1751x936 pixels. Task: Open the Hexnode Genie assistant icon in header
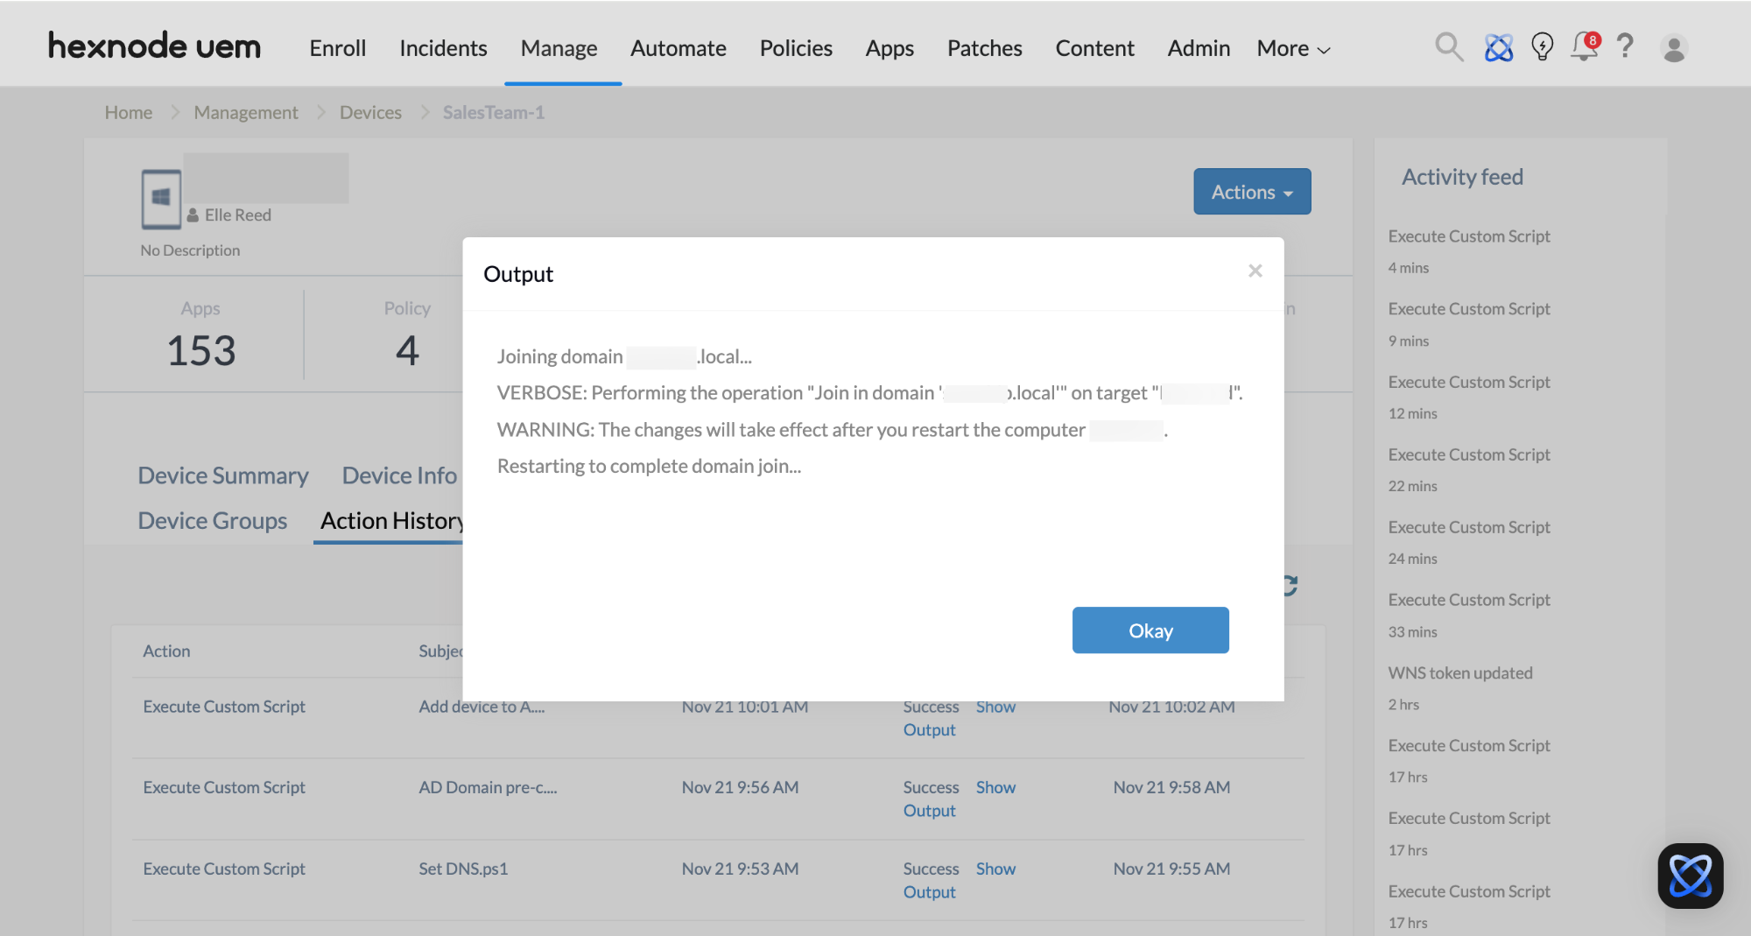pyautogui.click(x=1498, y=47)
